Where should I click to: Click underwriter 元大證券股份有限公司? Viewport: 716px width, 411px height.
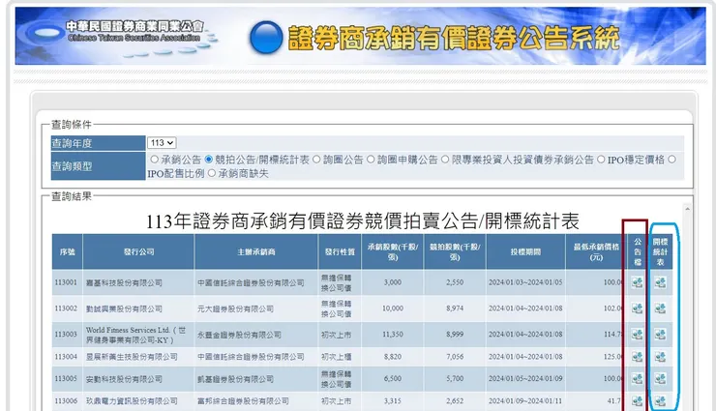235,308
